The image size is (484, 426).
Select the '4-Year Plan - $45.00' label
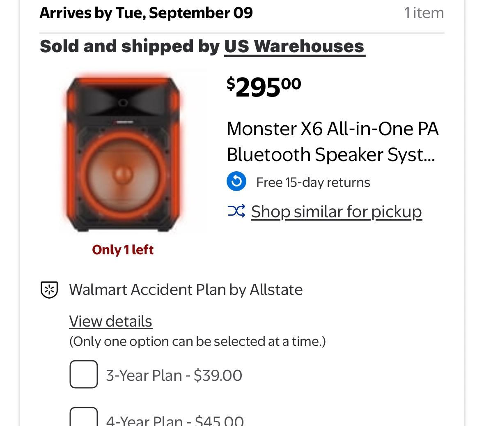pos(175,421)
